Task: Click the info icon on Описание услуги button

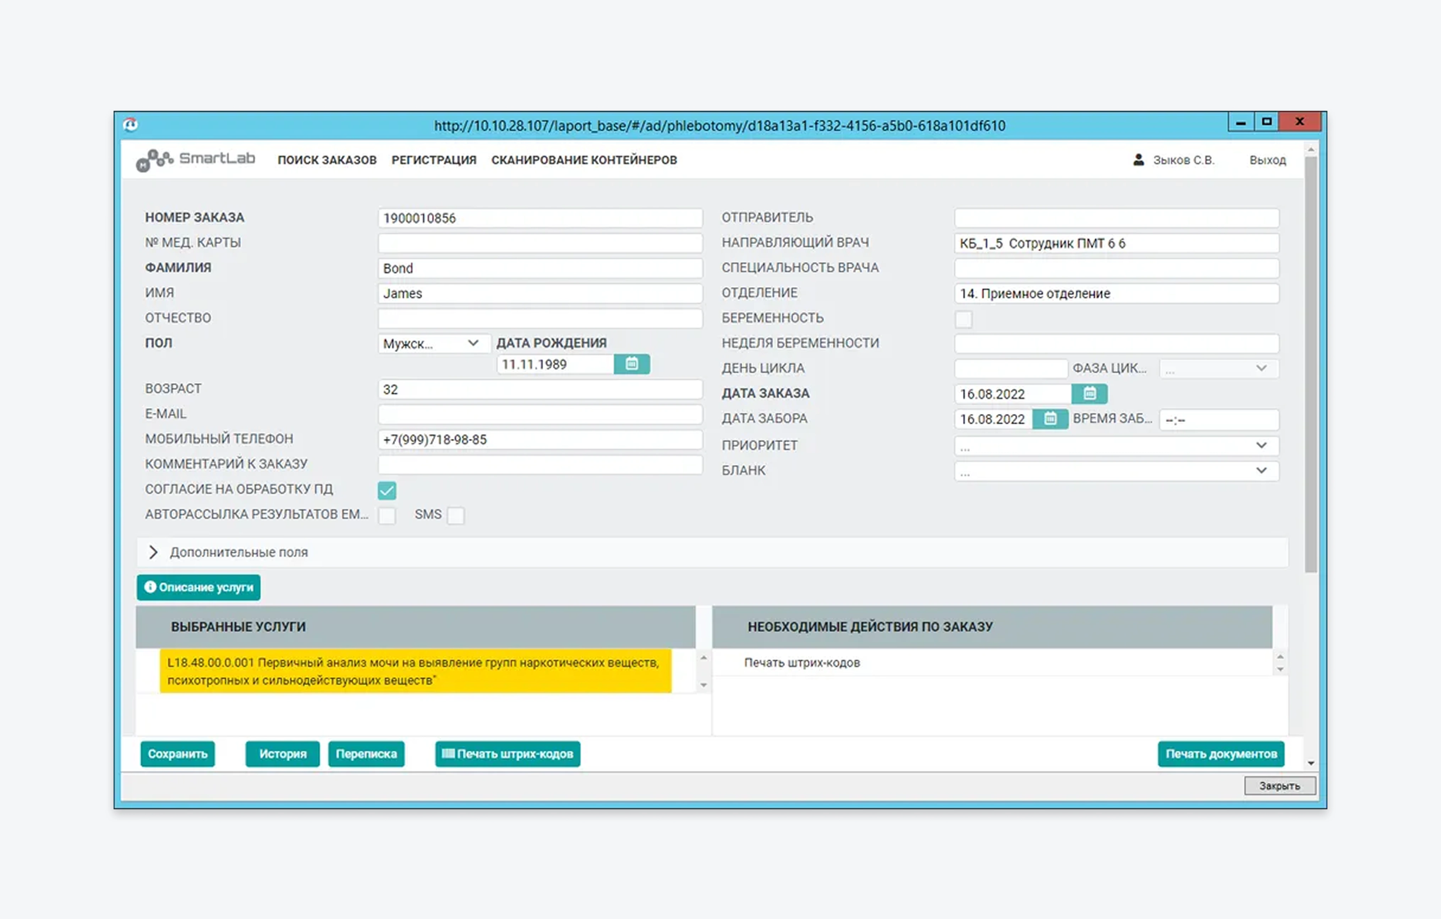Action: click(150, 587)
